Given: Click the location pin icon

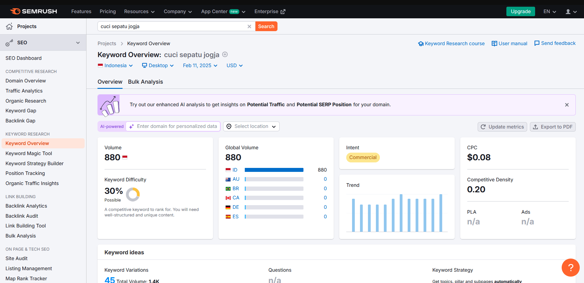Looking at the screenshot, I should coord(229,126).
